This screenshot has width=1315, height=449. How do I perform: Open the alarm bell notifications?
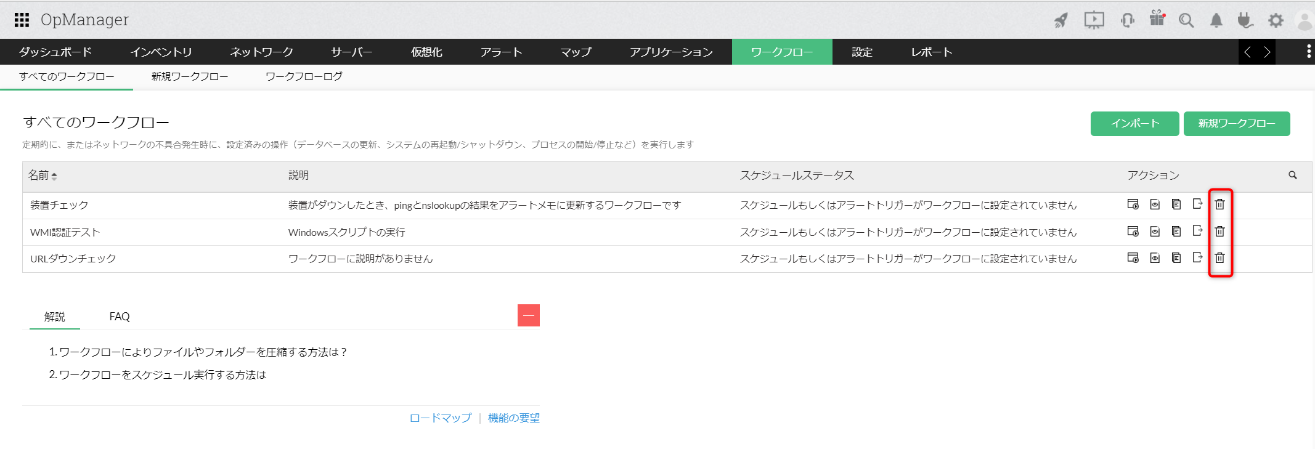point(1216,20)
